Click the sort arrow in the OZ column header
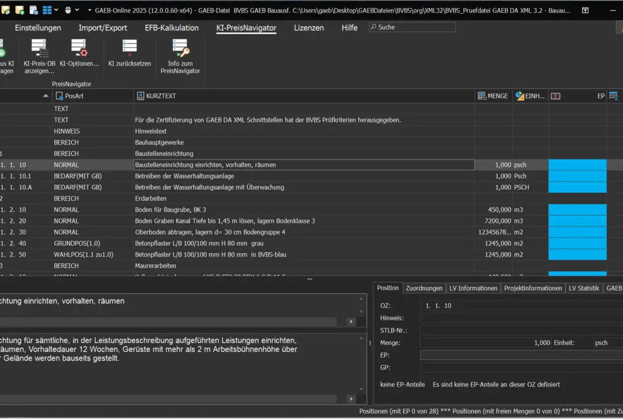 [x=45, y=96]
